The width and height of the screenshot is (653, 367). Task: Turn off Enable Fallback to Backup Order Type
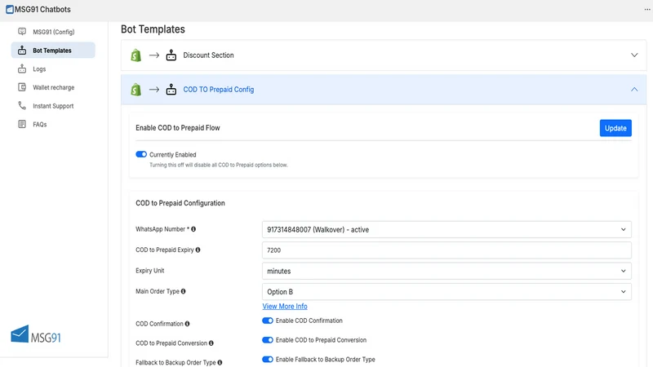(268, 359)
